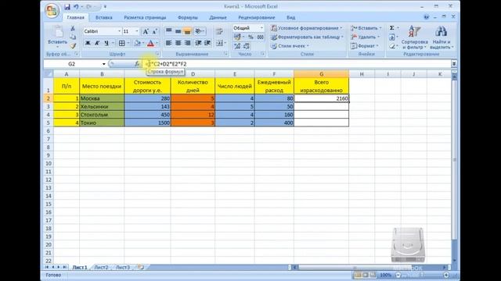The image size is (501, 281).
Task: Open the font color dropdown arrow
Action: 157,43
